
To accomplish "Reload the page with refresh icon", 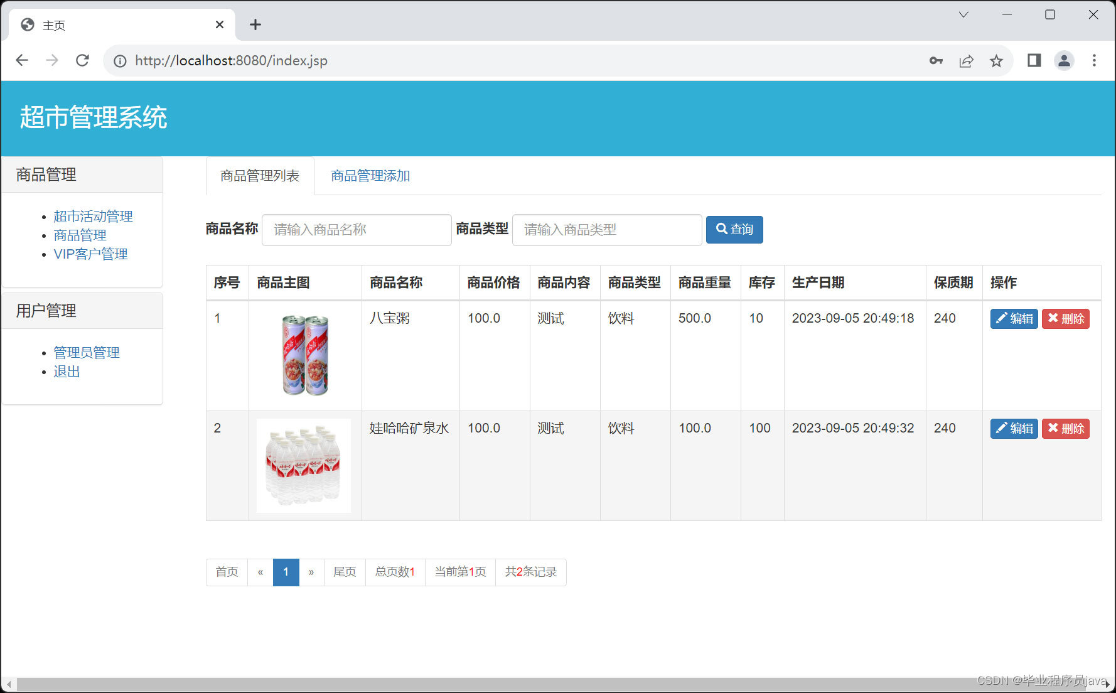I will 82,60.
